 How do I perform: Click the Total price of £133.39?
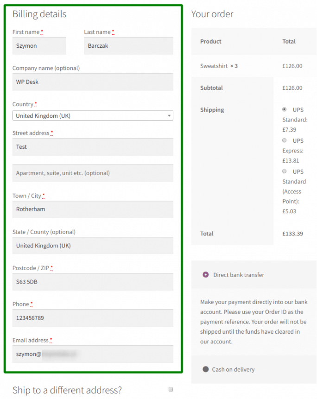pyautogui.click(x=293, y=234)
